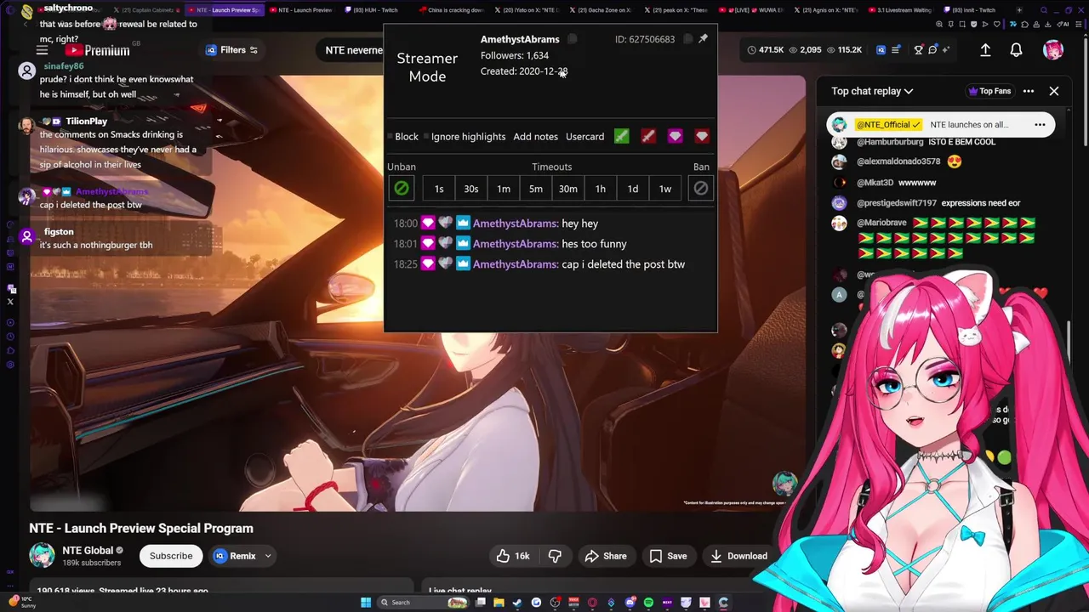Open YouTube notifications bell

point(1016,50)
